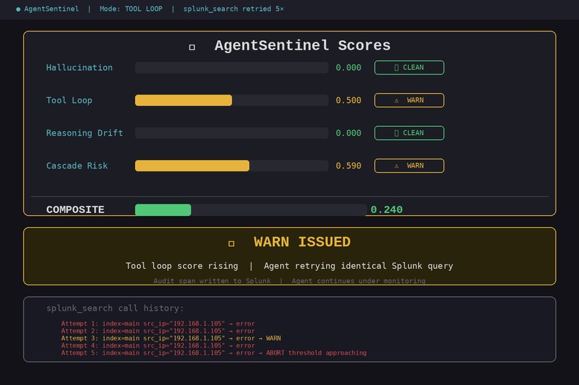Click the warning triangle in Cascade Risk badge
Image resolution: width=579 pixels, height=385 pixels.
click(x=397, y=166)
